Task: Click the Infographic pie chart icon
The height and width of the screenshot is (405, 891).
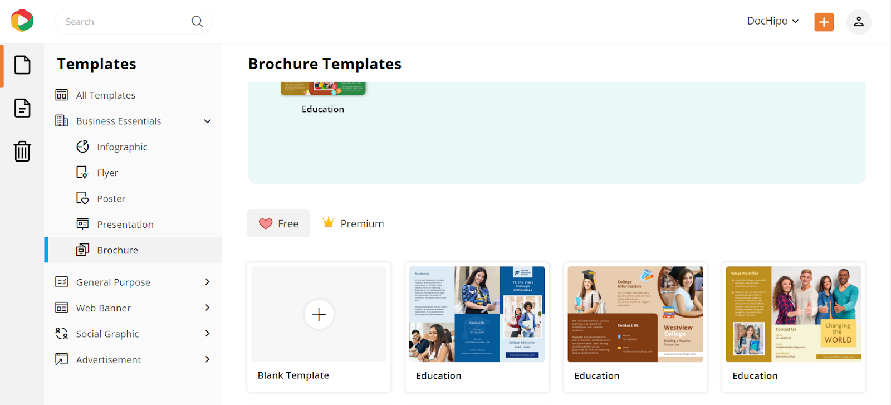Action: pos(82,147)
